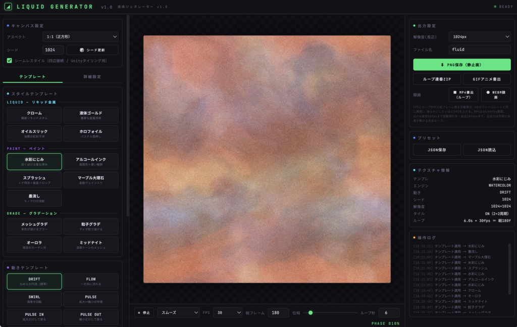
Task: Click the 位相 phase slider handle
Action: pyautogui.click(x=311, y=312)
